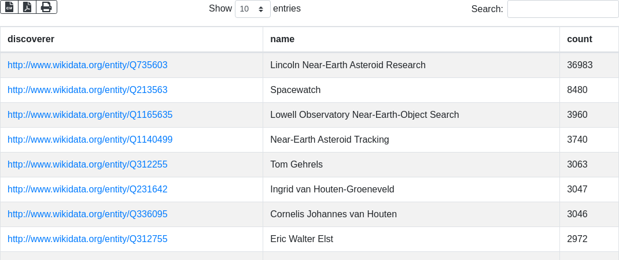The width and height of the screenshot is (619, 260).
Task: Click the 36983 count cell
Action: [x=580, y=65]
